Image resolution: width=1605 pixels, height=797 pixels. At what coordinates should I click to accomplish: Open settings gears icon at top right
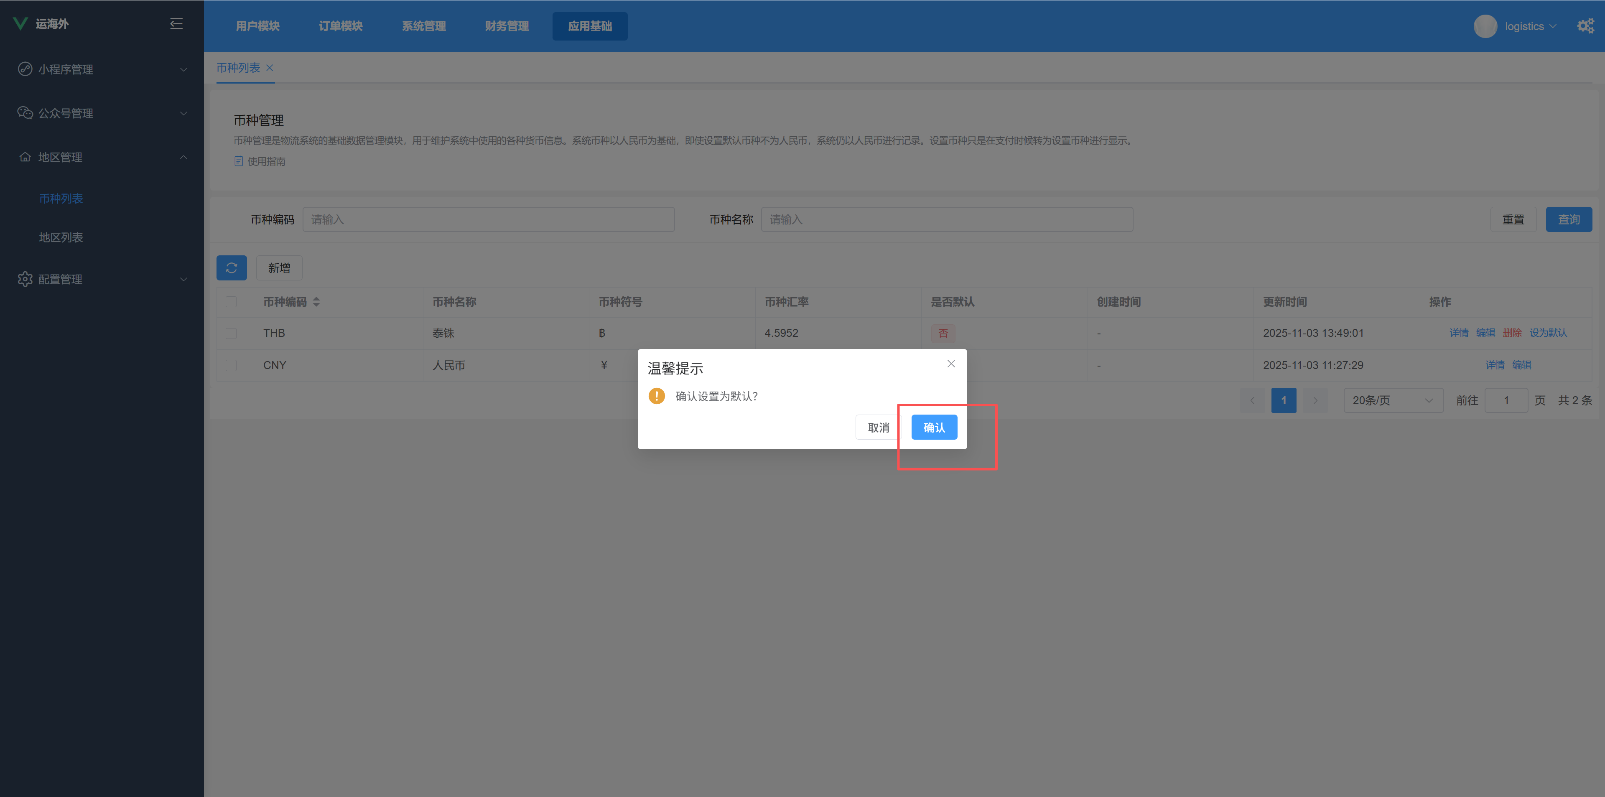(x=1585, y=25)
